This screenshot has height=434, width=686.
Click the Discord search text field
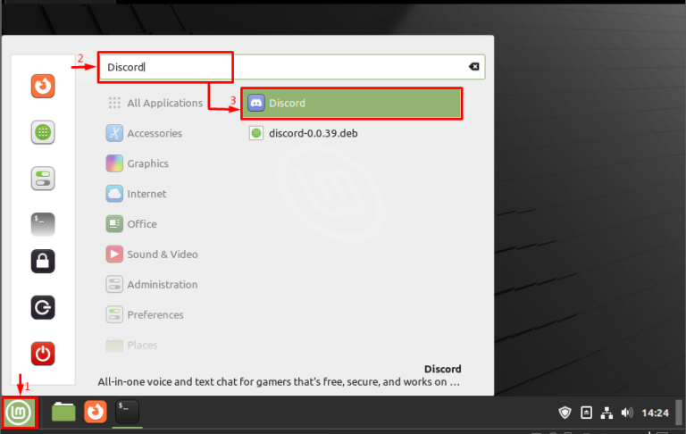[292, 67]
